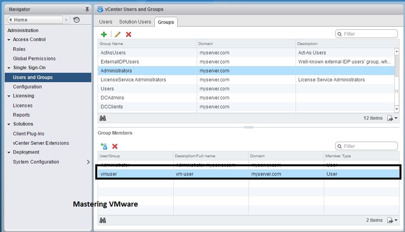Sort members by Description/Full name header
Screen dimensions: 405x232
click(x=211, y=156)
